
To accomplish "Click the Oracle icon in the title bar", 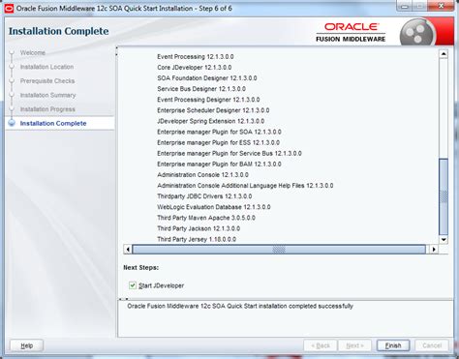I will tap(9, 9).
